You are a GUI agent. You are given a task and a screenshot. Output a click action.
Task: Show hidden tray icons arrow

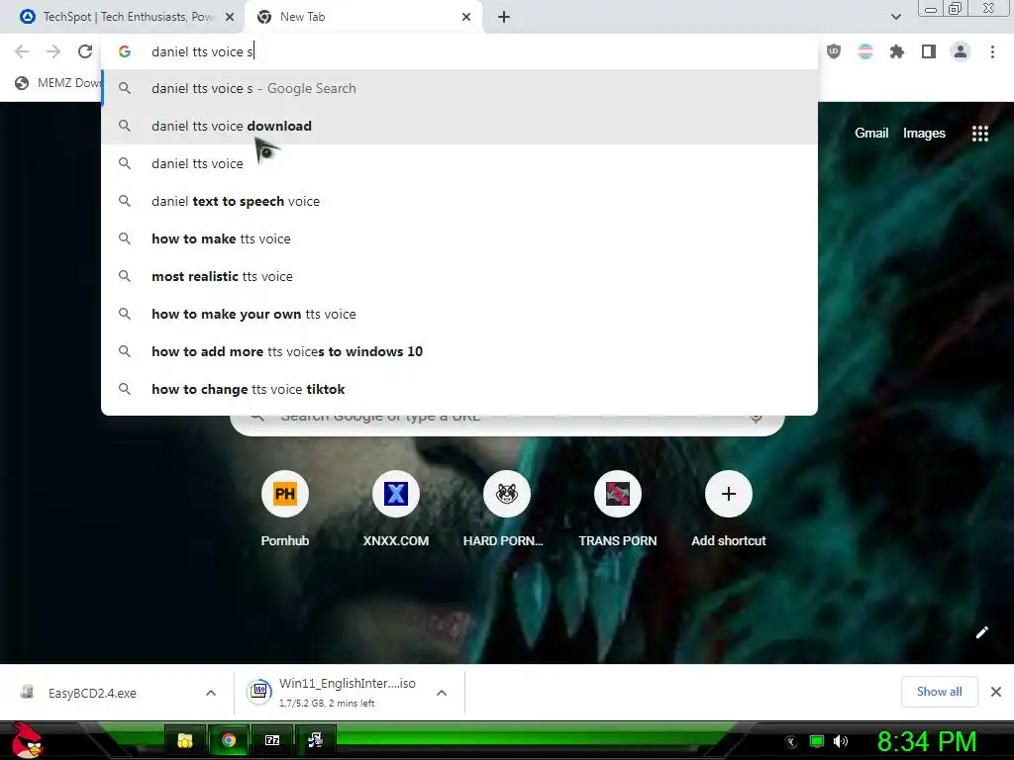click(790, 742)
